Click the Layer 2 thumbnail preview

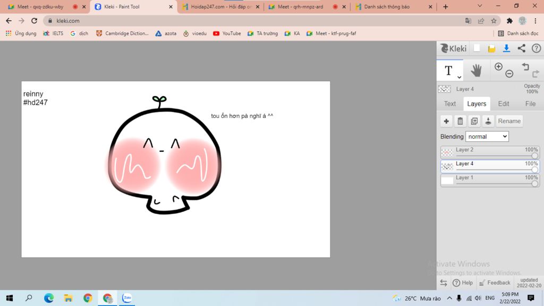coord(447,152)
